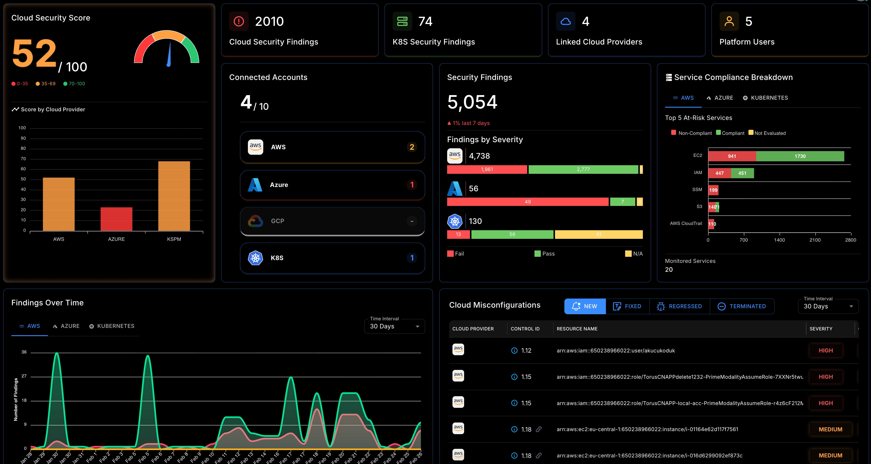Open the link icon next to control 1.18
The height and width of the screenshot is (464, 871).
(539, 429)
